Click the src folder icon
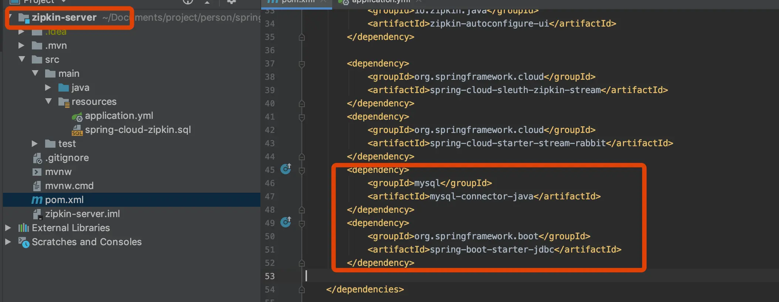 (37, 59)
